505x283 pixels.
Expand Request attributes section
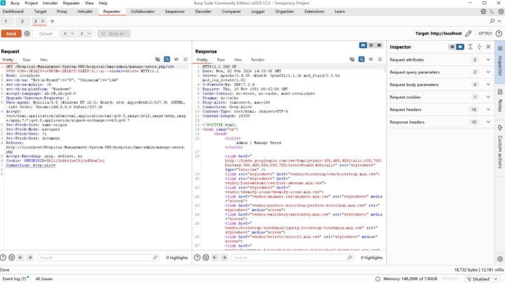tap(488, 60)
